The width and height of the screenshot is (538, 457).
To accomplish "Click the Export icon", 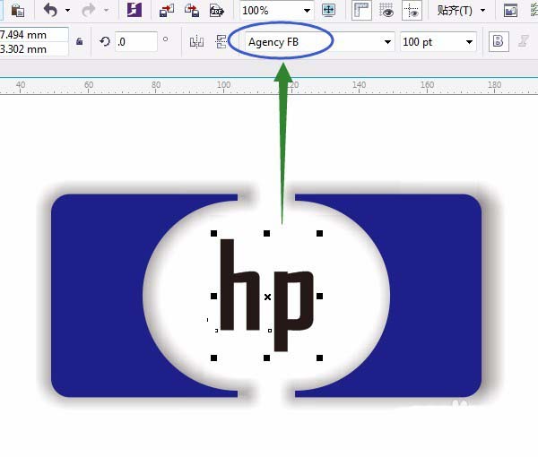I will pyautogui.click(x=192, y=10).
